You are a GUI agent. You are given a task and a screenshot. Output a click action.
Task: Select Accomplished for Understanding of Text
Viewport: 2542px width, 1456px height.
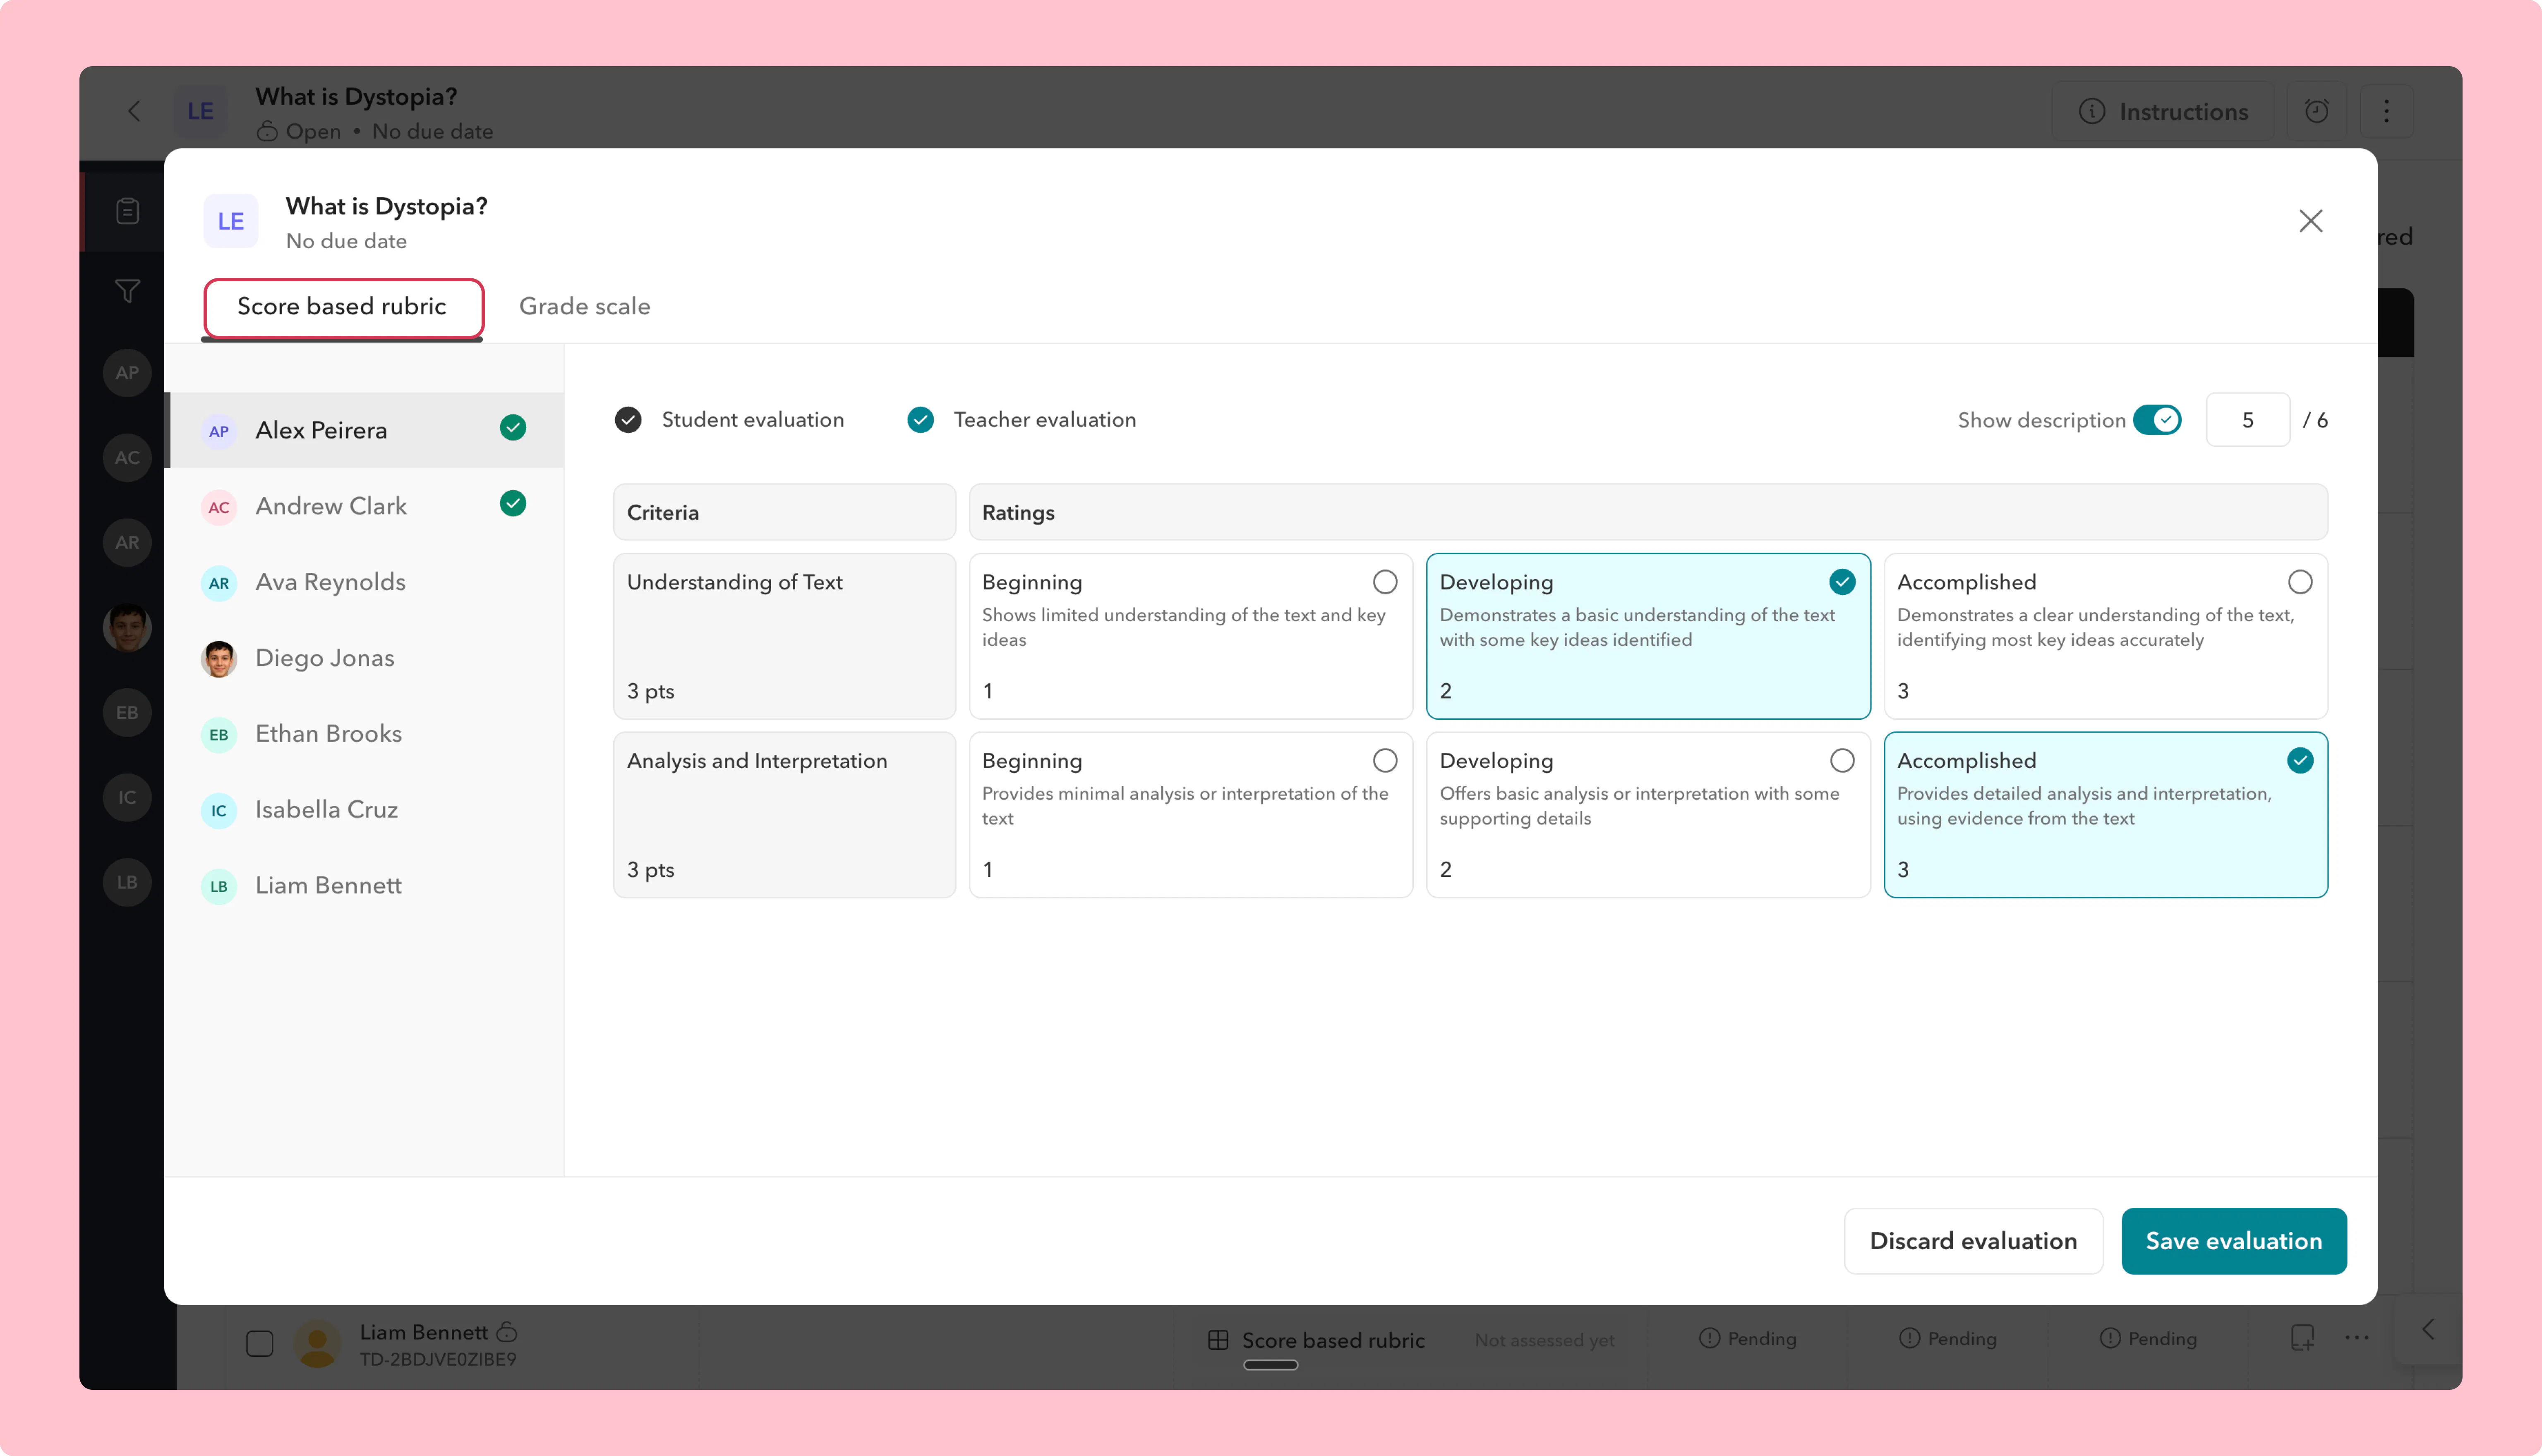pyautogui.click(x=2106, y=636)
